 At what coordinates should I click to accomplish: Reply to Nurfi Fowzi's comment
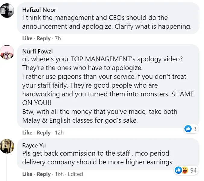(x=43, y=133)
